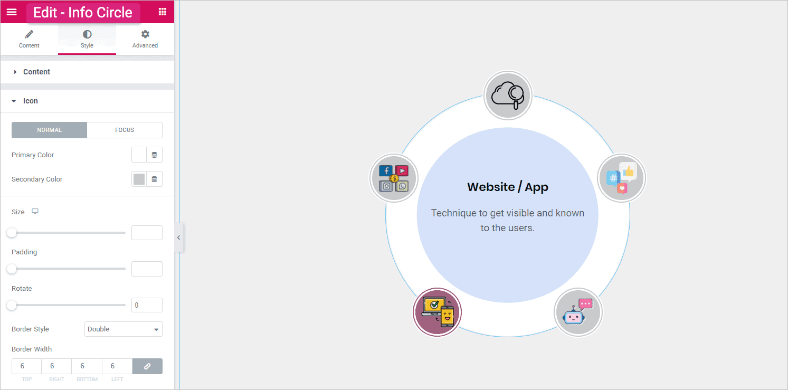
Task: Select the cloud search icon on the circle
Action: (508, 95)
